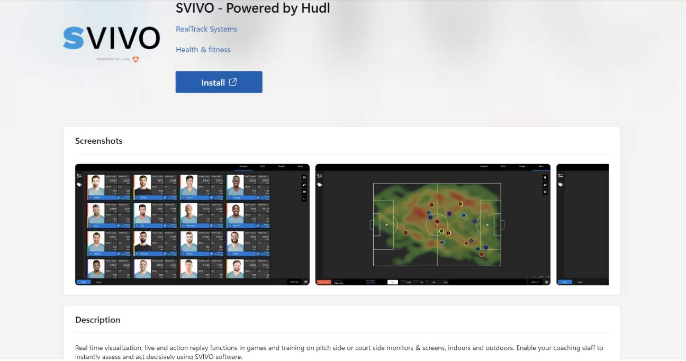Open the soccer pitch heatmap screenshot
686x361 pixels.
(432, 224)
